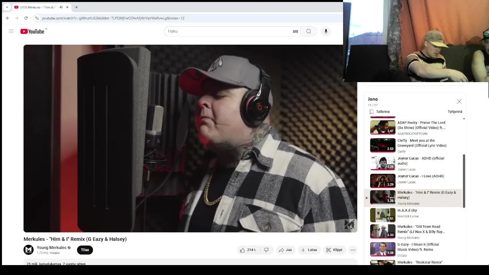Like the video with thumbs up
Image resolution: width=489 pixels, height=275 pixels.
coord(248,250)
